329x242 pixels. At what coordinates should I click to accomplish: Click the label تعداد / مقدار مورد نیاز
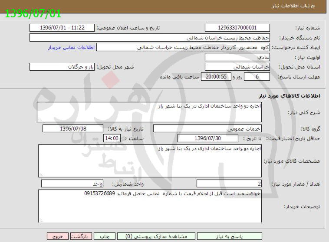tap(296, 184)
